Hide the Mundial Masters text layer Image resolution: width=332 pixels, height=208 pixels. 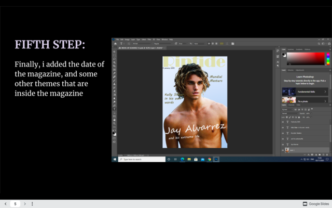click(283, 133)
